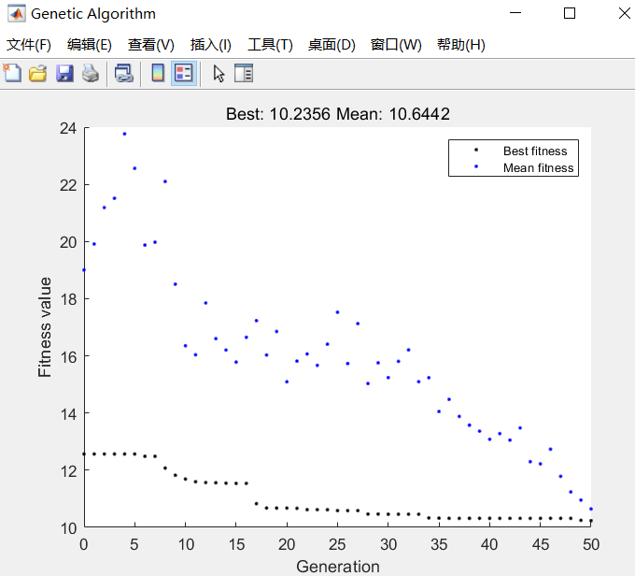Click the MATLAB logo in the title bar
This screenshot has width=635, height=576.
pyautogui.click(x=17, y=13)
